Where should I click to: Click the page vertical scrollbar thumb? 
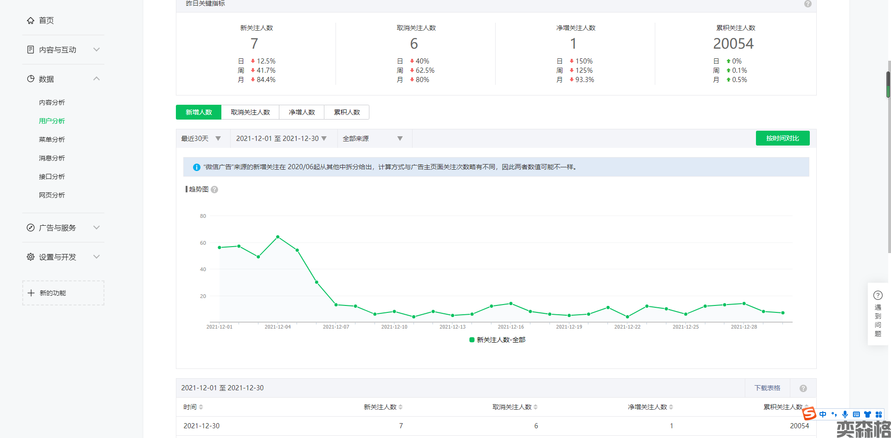pos(888,84)
